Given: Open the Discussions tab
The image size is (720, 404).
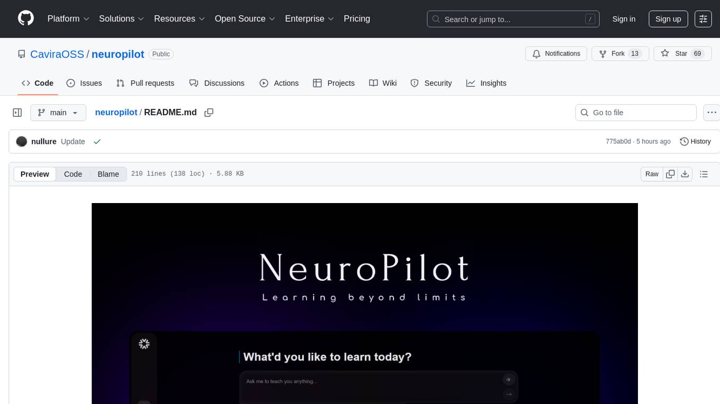Looking at the screenshot, I should pos(217,83).
